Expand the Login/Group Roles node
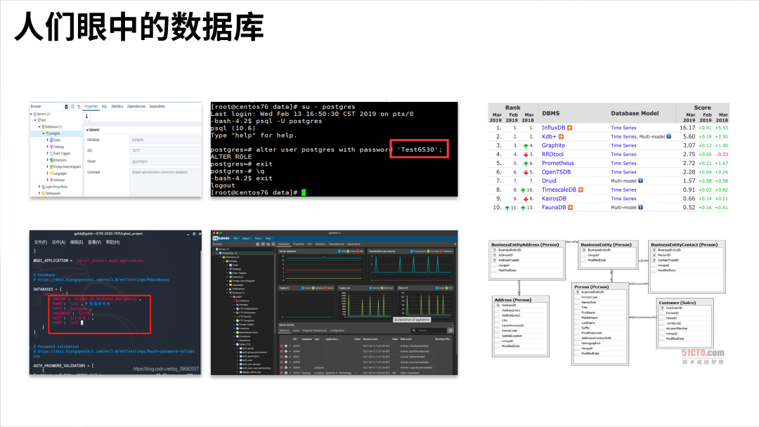This screenshot has height=427, width=759. pos(39,187)
